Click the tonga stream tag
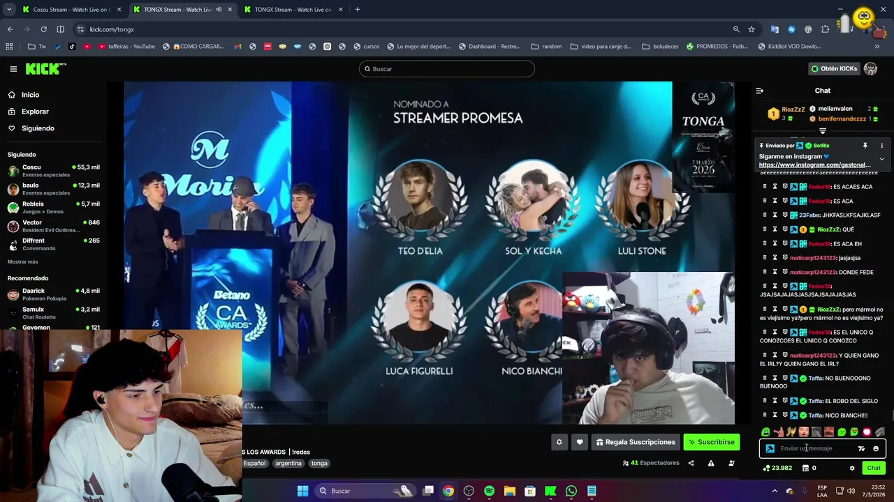 coord(319,464)
